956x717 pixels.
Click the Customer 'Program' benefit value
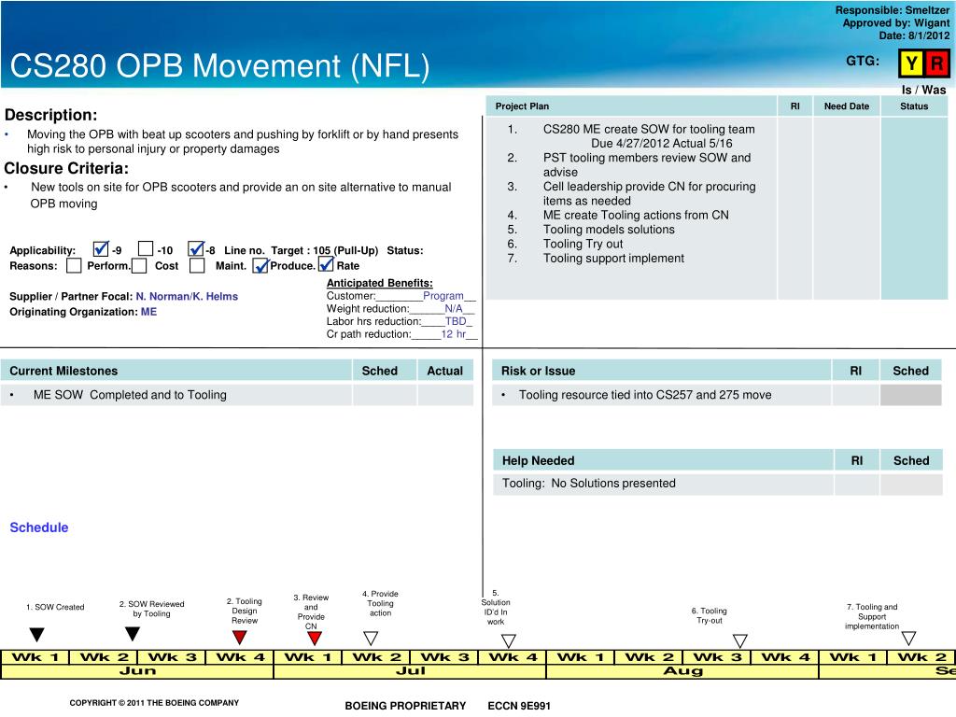(443, 296)
